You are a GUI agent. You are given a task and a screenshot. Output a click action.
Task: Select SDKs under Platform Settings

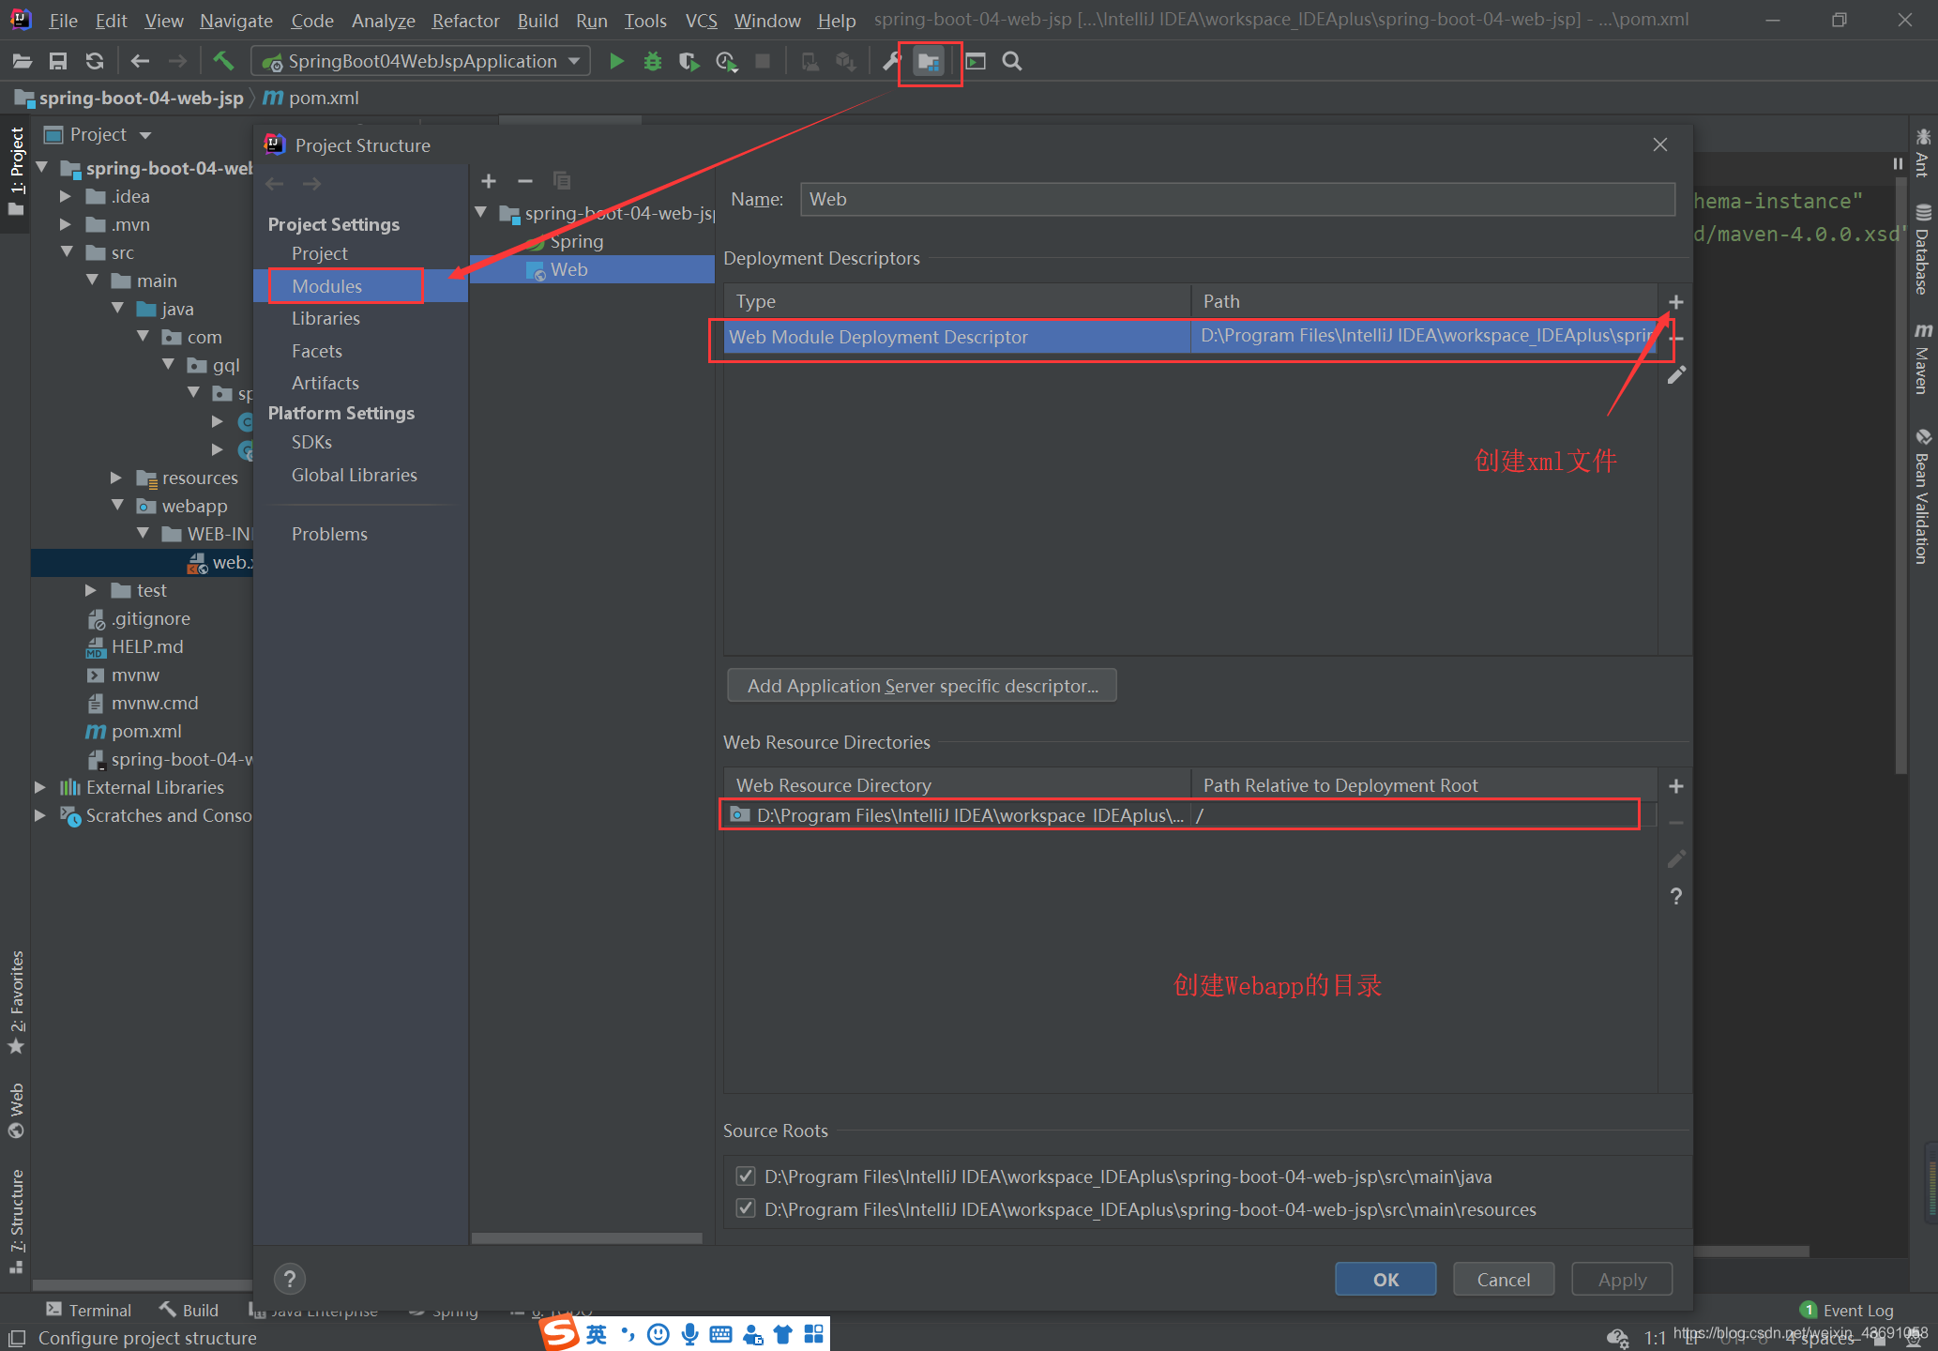pyautogui.click(x=311, y=443)
